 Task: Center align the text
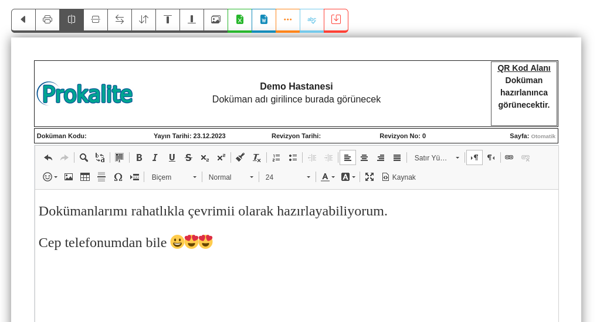point(364,157)
